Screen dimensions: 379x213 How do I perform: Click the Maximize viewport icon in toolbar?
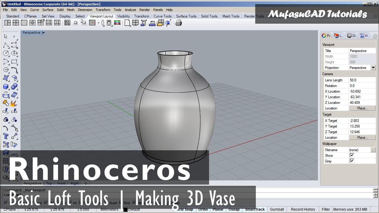pos(24,23)
